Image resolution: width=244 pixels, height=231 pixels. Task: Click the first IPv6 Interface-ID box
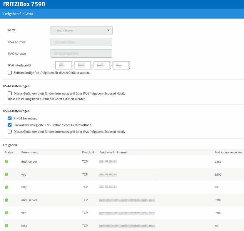pyautogui.click(x=64, y=65)
